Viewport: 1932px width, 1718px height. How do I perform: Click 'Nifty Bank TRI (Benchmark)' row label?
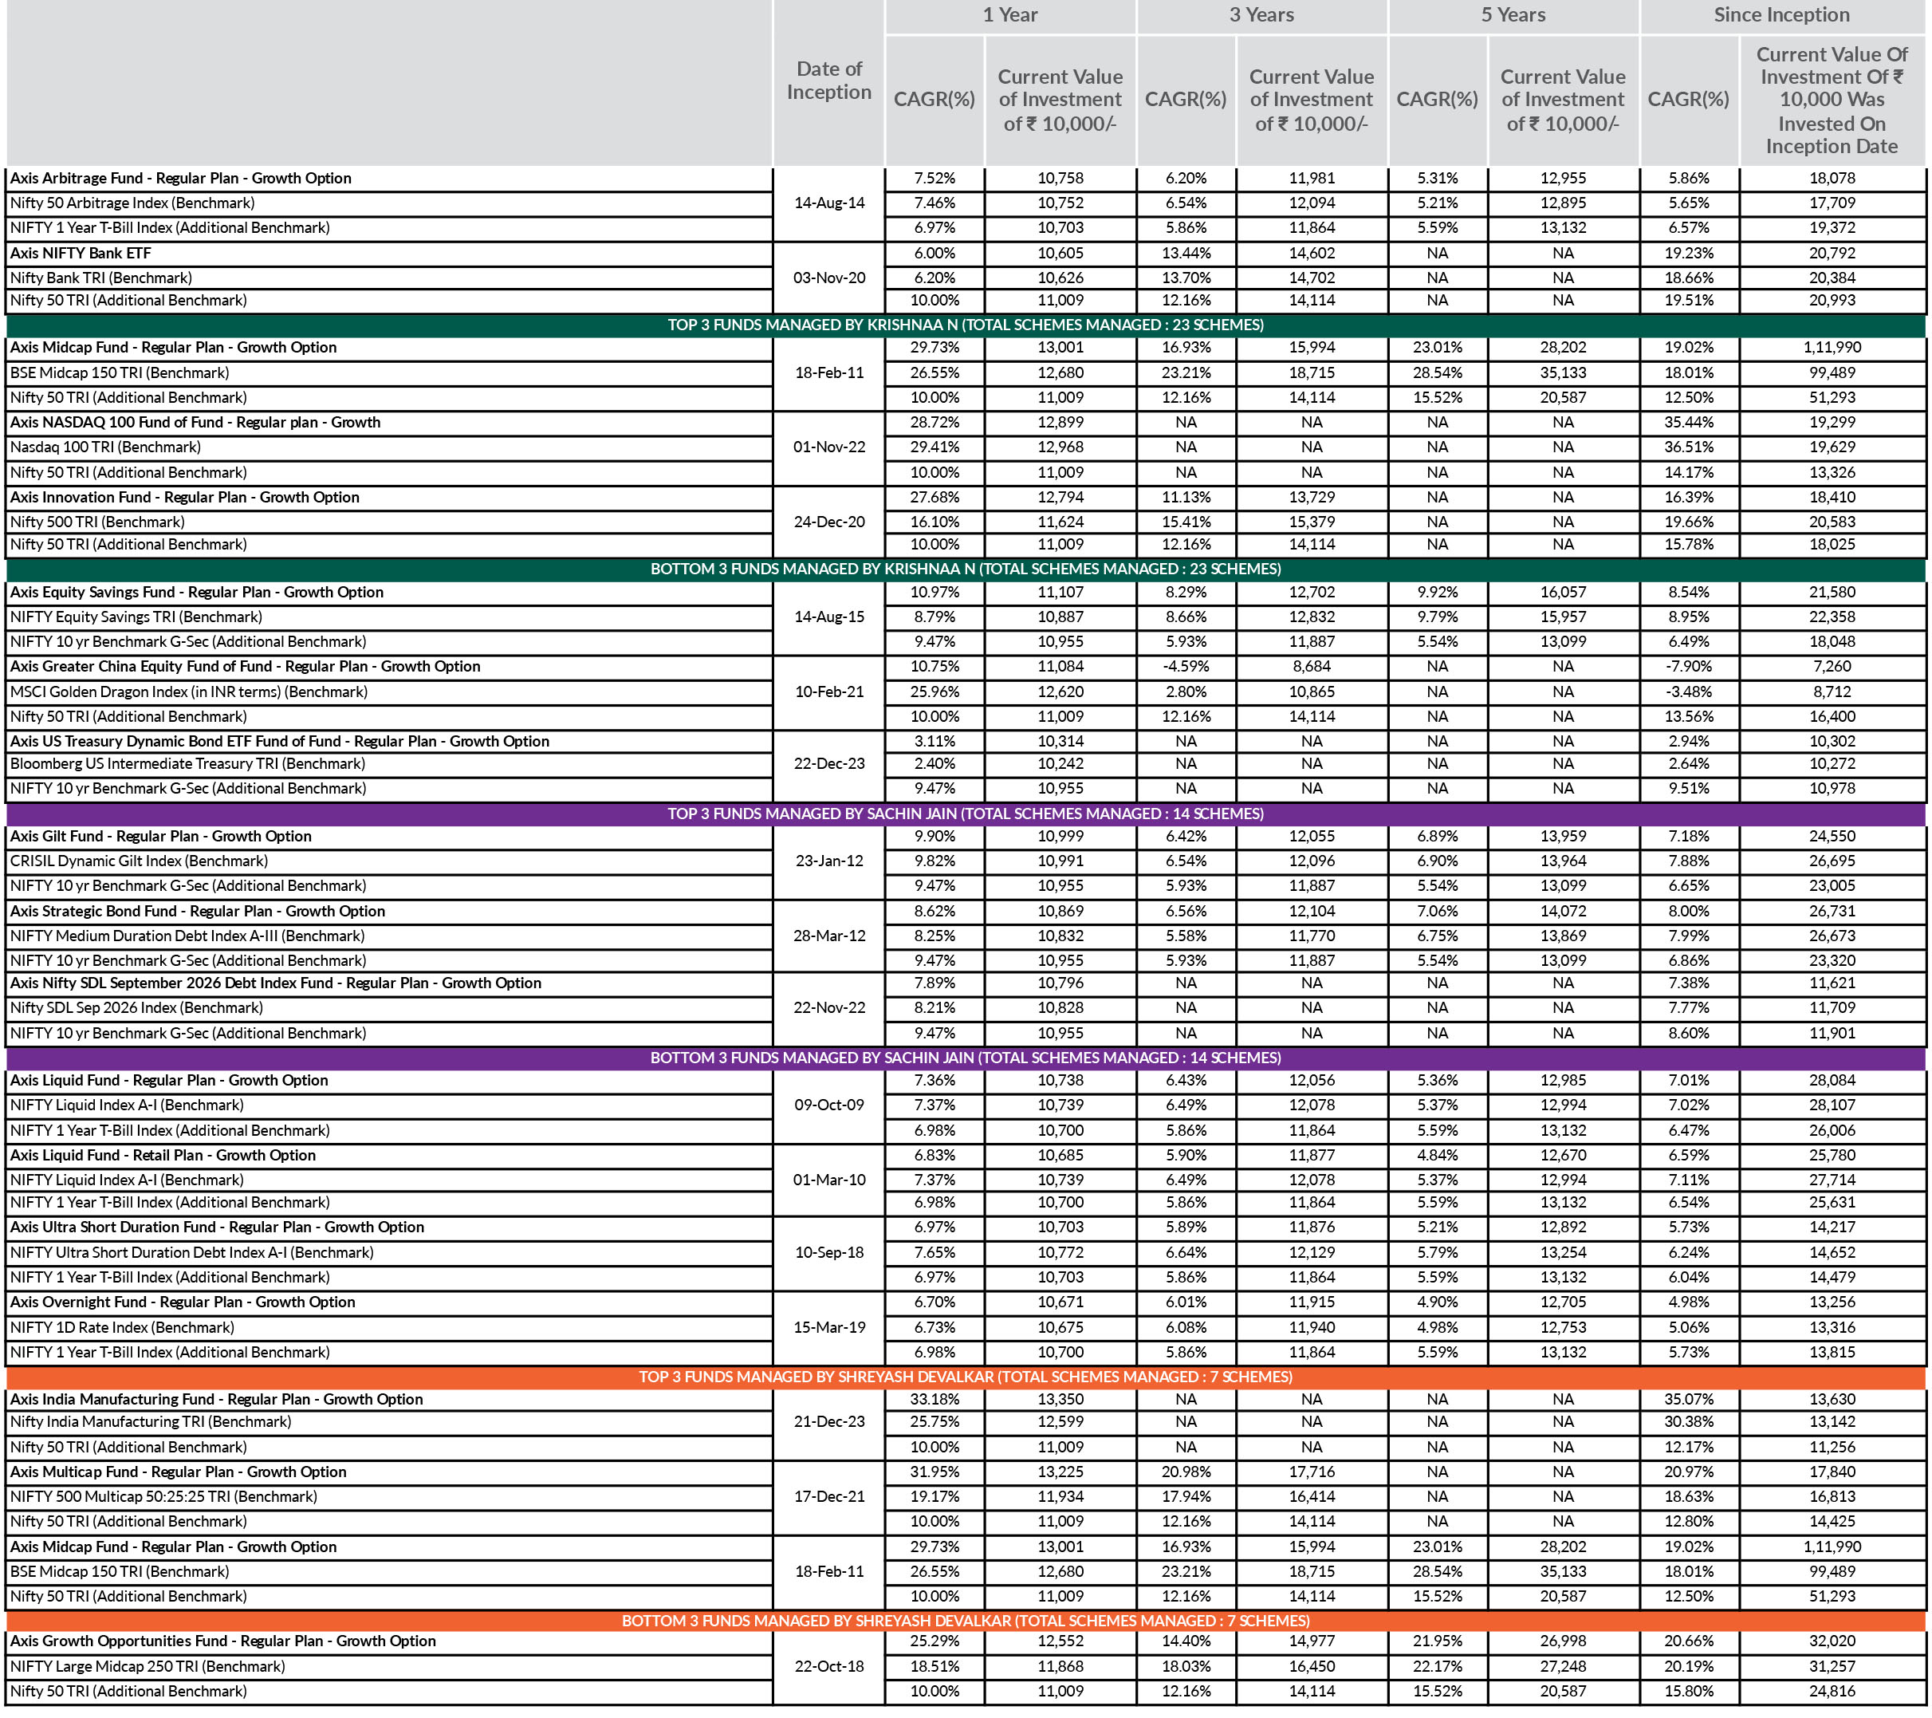pyautogui.click(x=101, y=277)
